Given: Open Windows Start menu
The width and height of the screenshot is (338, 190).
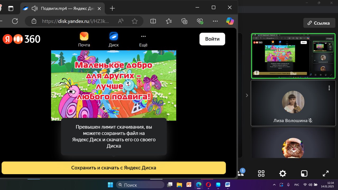Looking at the screenshot, I should pos(110,185).
